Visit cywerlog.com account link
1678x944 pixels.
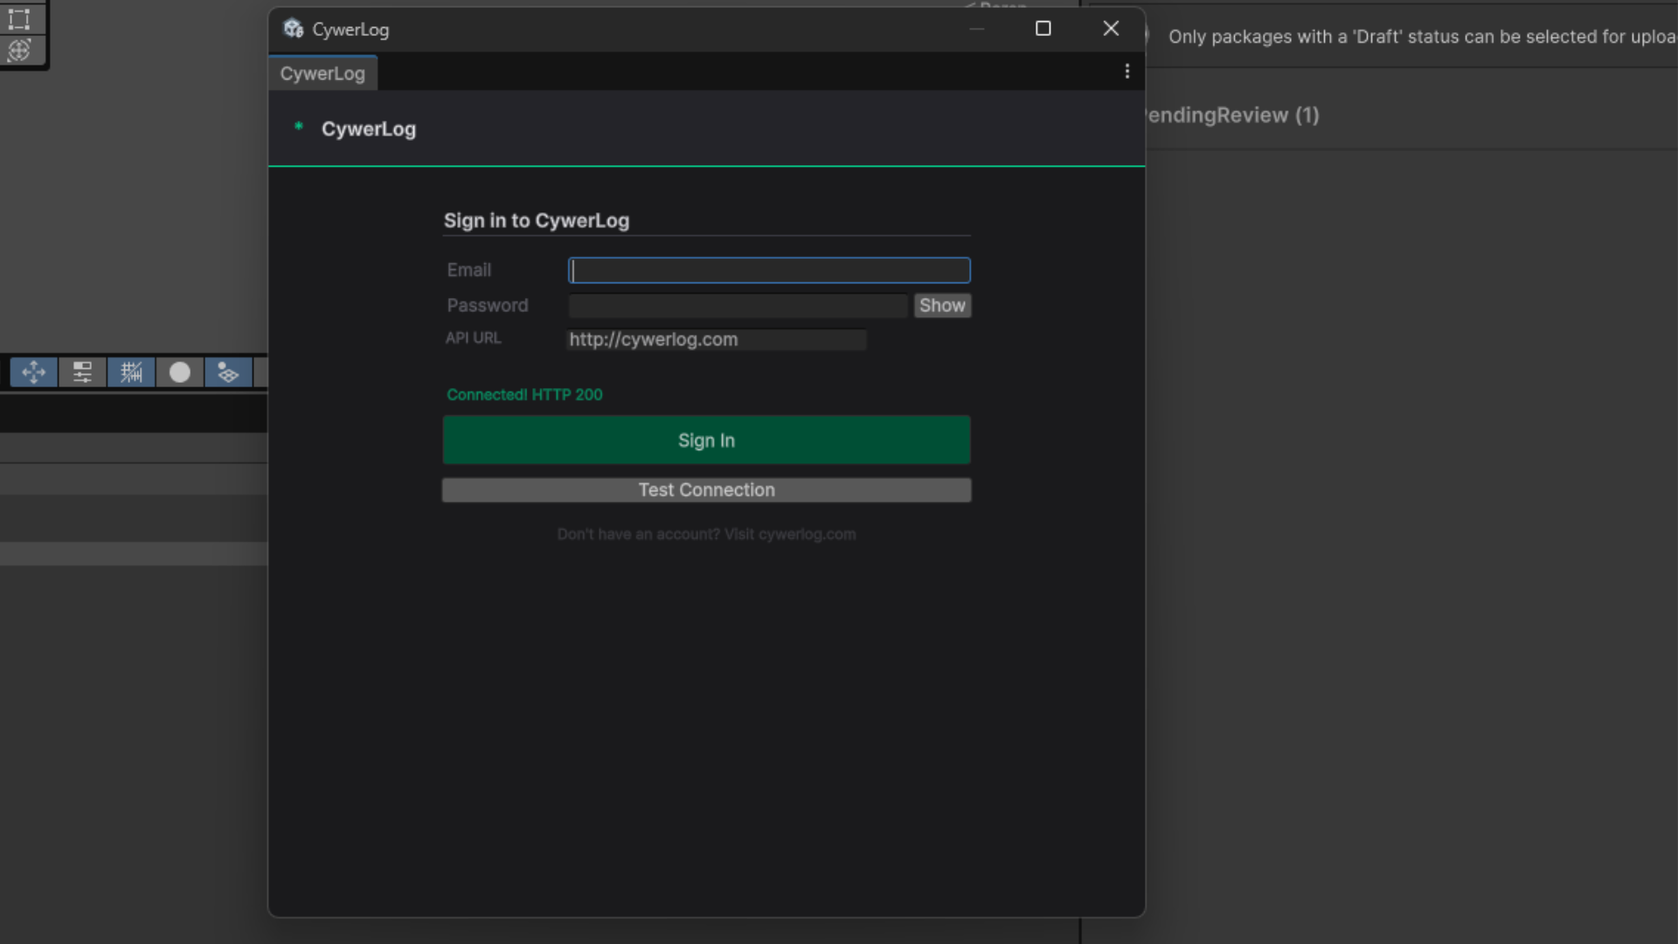coord(806,534)
